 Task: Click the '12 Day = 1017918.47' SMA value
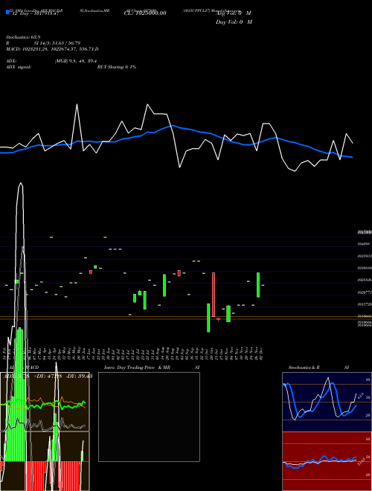point(35,13)
